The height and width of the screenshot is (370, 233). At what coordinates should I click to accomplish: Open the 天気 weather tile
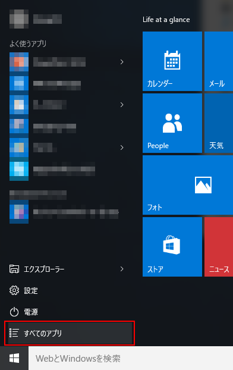219,123
